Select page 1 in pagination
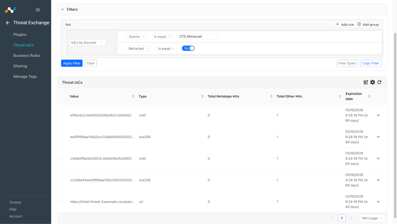The width and height of the screenshot is (397, 224). (342, 218)
